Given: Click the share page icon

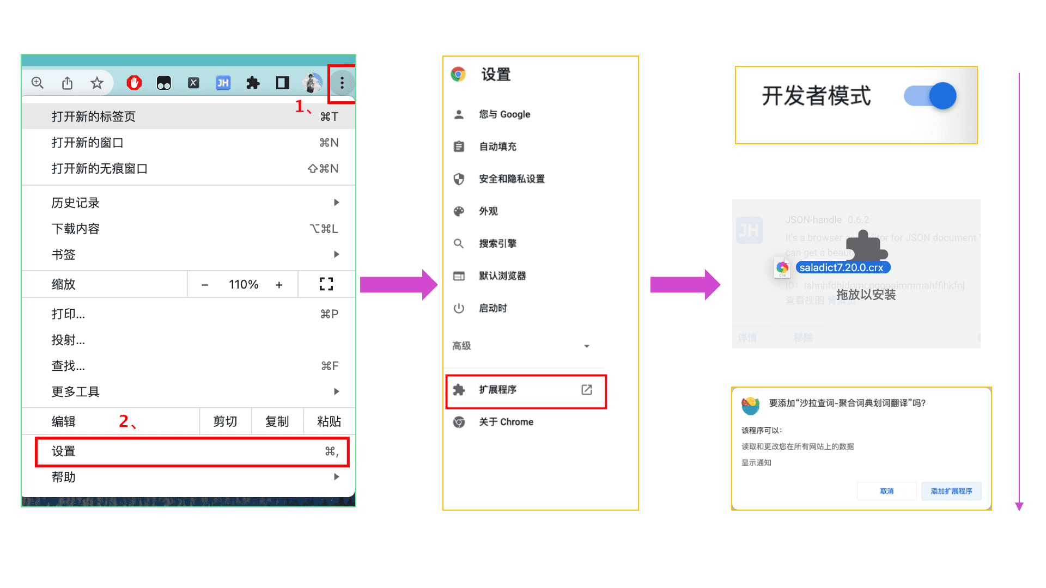Looking at the screenshot, I should (x=67, y=83).
